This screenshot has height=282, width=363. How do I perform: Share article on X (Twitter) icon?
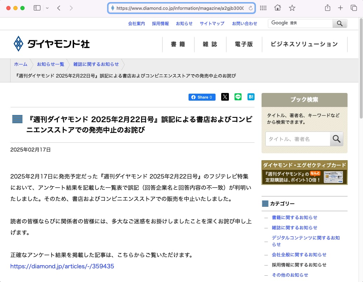[225, 97]
